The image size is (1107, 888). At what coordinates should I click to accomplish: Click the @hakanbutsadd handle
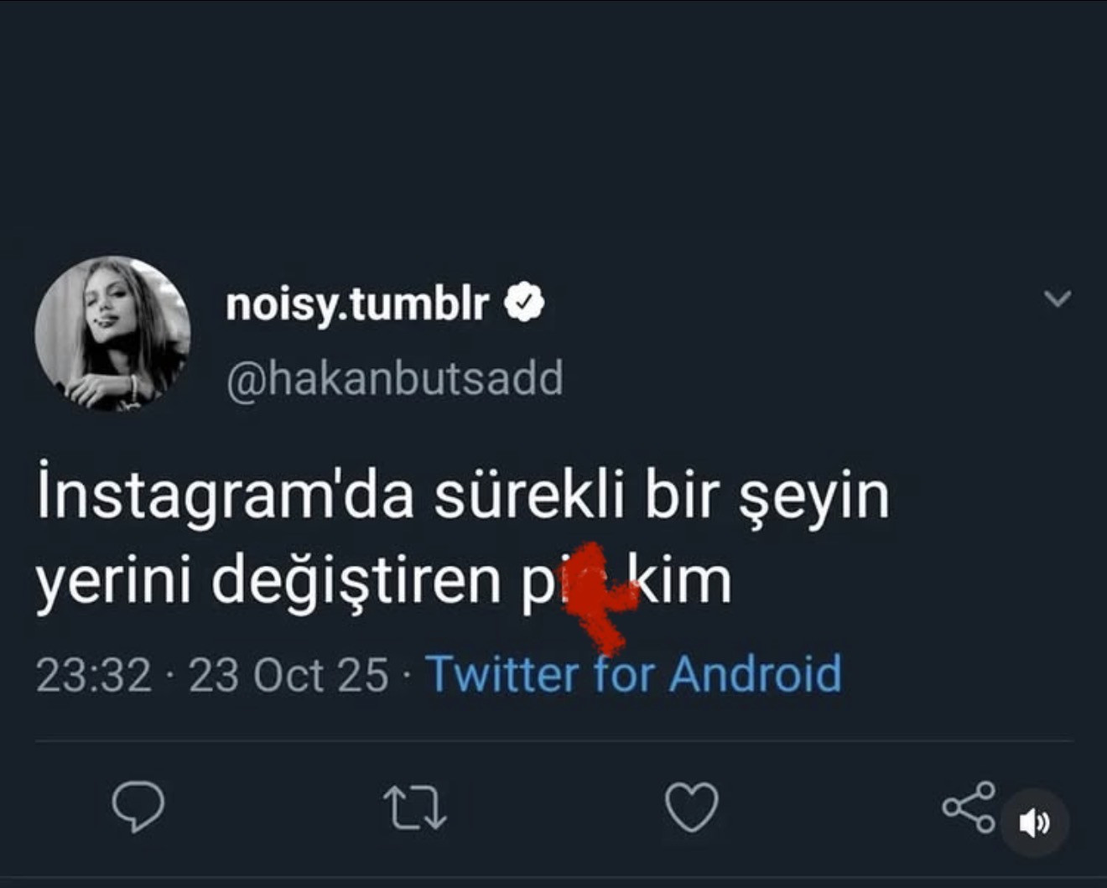pos(395,378)
